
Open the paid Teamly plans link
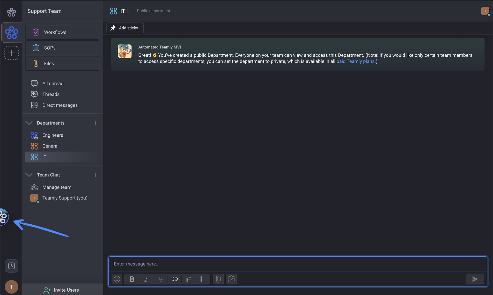tap(356, 61)
